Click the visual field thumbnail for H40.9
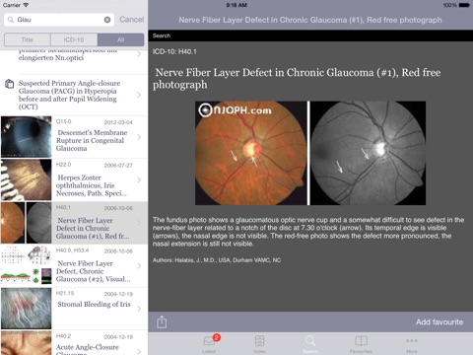This screenshot has width=473, height=355. tap(26, 265)
